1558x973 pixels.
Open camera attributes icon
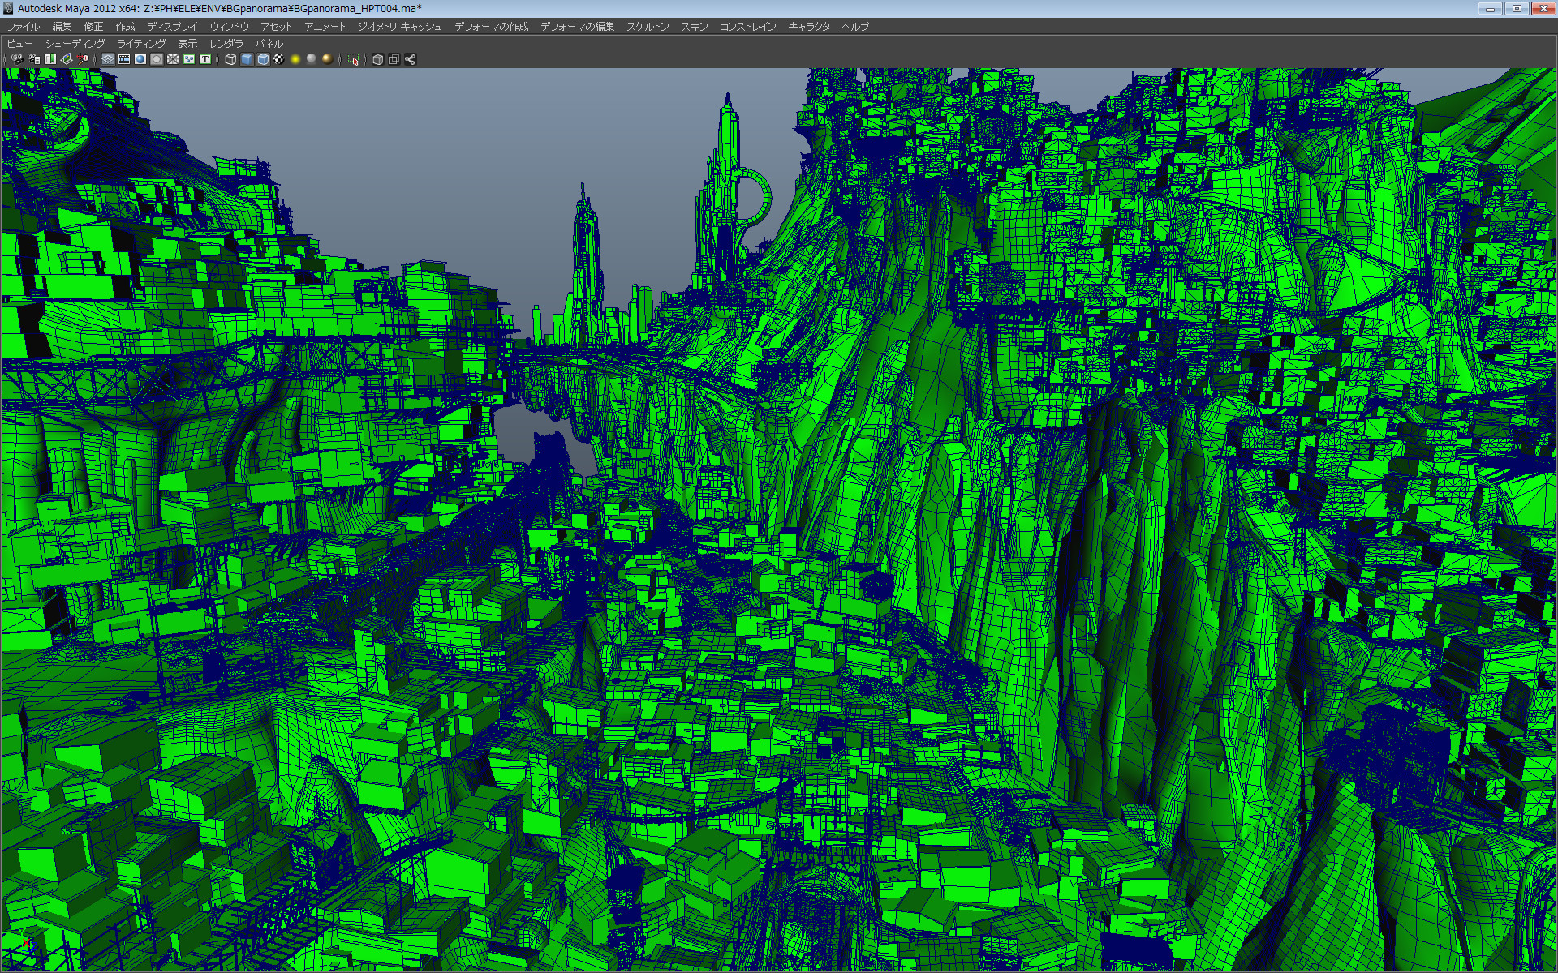tap(33, 59)
